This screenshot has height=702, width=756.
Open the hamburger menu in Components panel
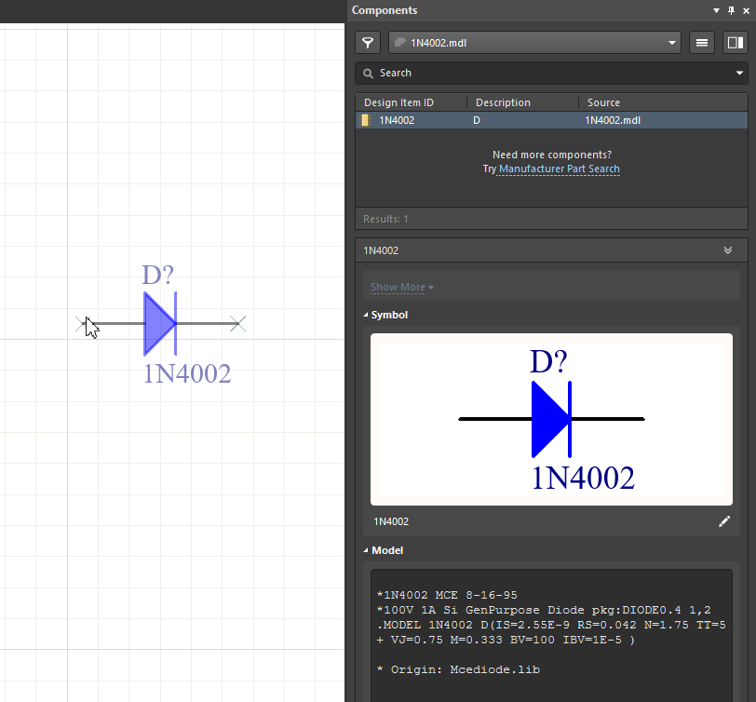pos(702,43)
